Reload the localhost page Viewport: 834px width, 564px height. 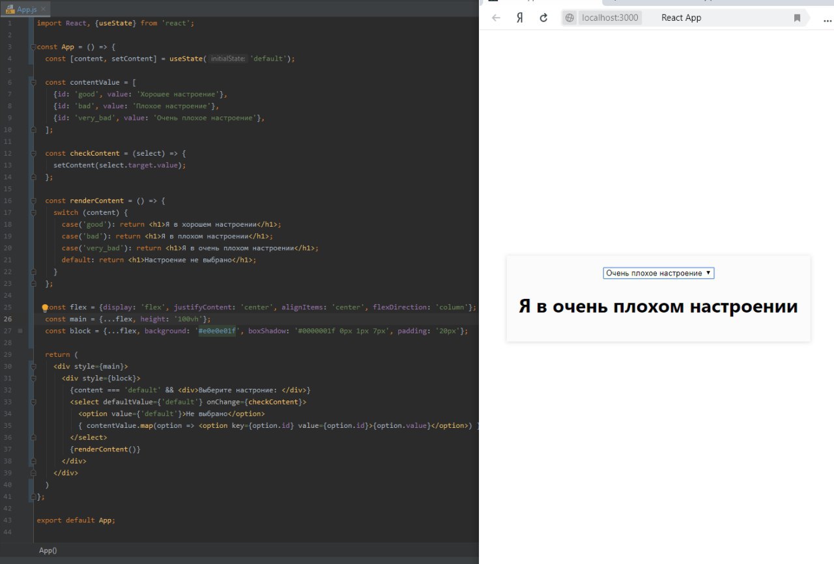[543, 18]
